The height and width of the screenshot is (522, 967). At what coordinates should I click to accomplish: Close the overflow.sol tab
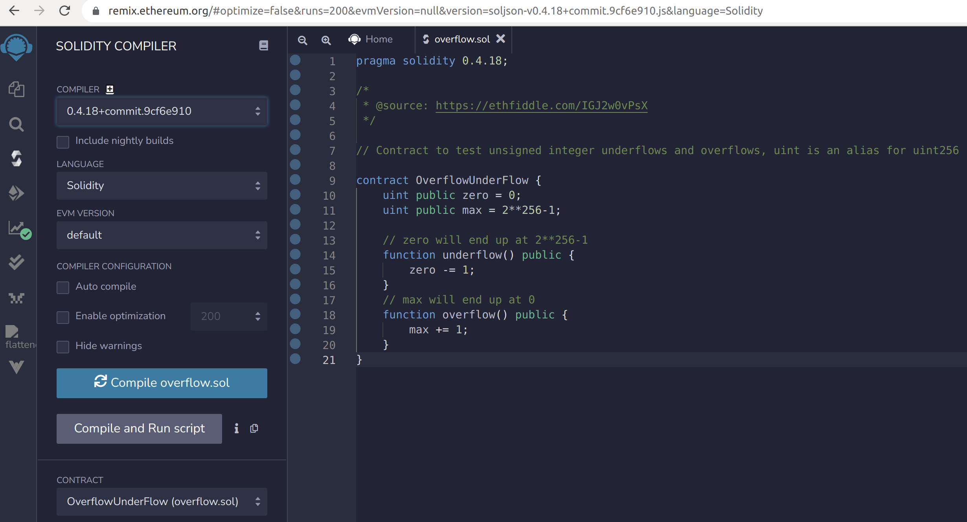[500, 39]
